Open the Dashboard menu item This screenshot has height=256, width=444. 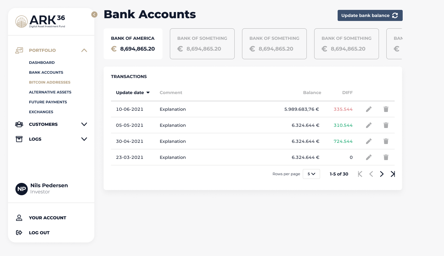(42, 63)
